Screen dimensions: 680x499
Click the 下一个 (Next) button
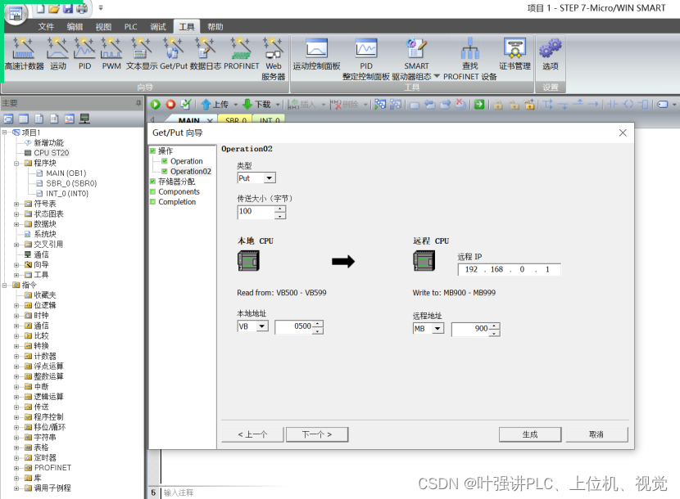317,434
